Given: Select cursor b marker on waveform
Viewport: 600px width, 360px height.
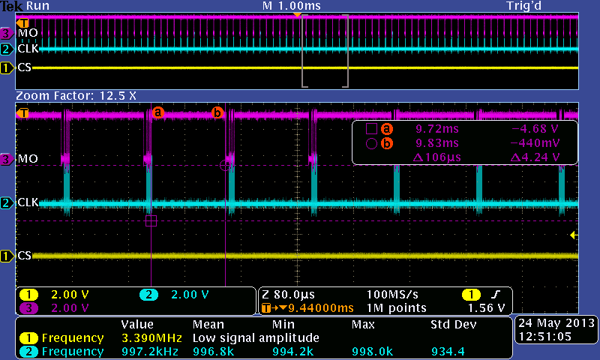Looking at the screenshot, I should (217, 112).
